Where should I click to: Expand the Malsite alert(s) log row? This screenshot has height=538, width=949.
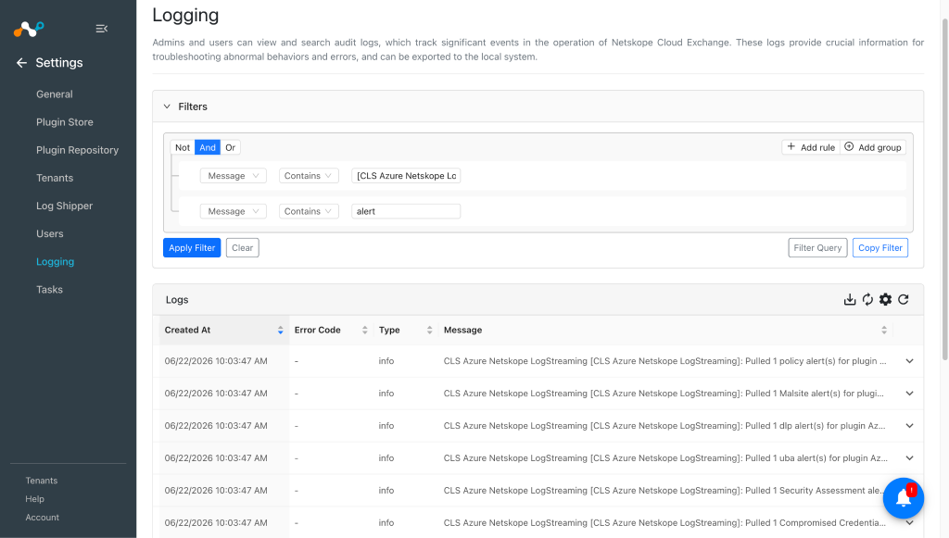[910, 394]
